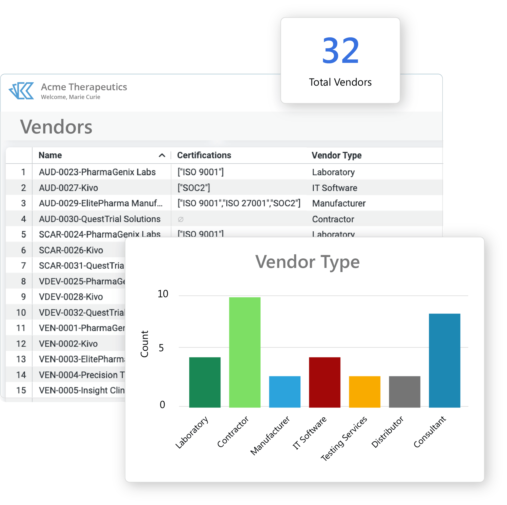
Task: Click the Contractor vendor type cell in row 4
Action: click(333, 219)
